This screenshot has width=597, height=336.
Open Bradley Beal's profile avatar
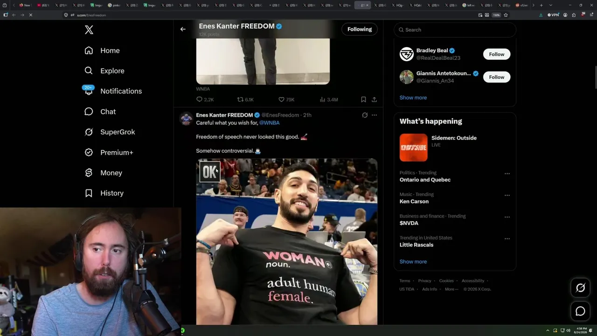click(407, 54)
